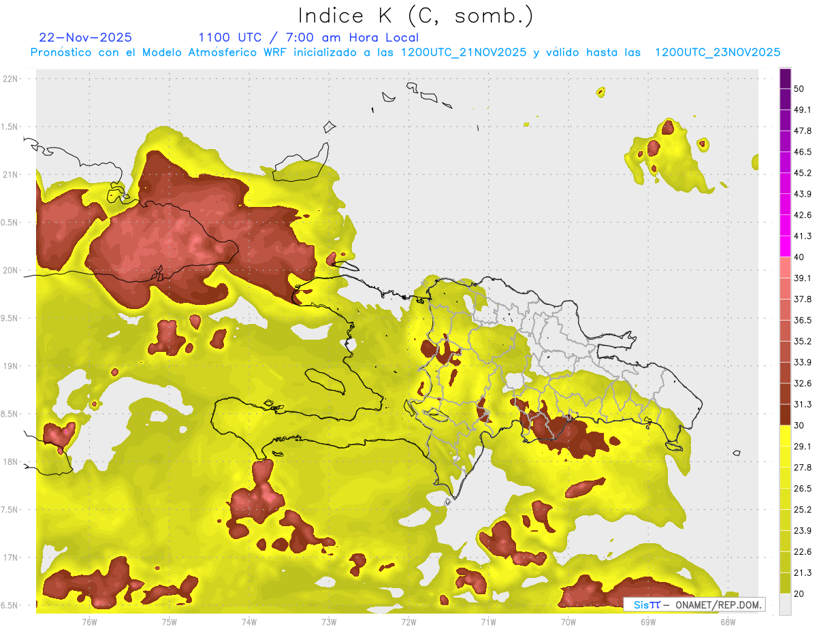This screenshot has width=817, height=631.
Task: Click the '1200UTC_21NOV2025' initialization time
Action: (x=464, y=52)
